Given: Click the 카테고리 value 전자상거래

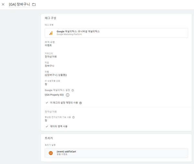Looking at the screenshot, I should point(51,57).
